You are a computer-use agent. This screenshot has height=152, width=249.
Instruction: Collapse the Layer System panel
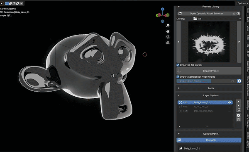179,95
